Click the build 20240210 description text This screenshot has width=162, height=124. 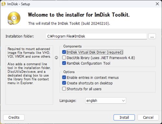[69, 23]
